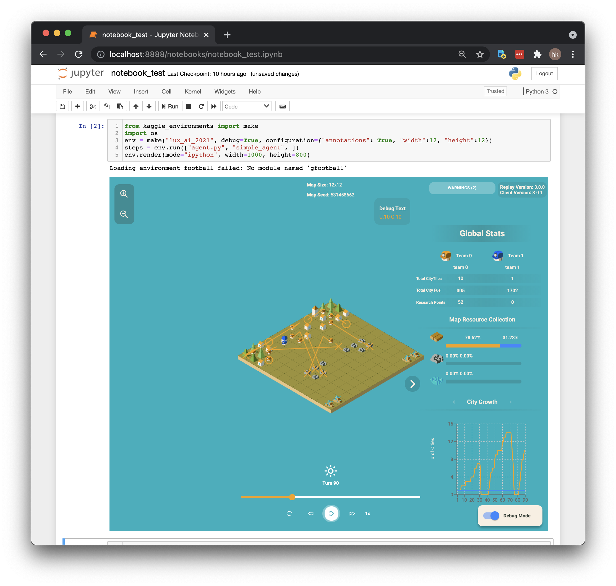The image size is (616, 586).
Task: Zoom into the game map
Action: tap(124, 194)
